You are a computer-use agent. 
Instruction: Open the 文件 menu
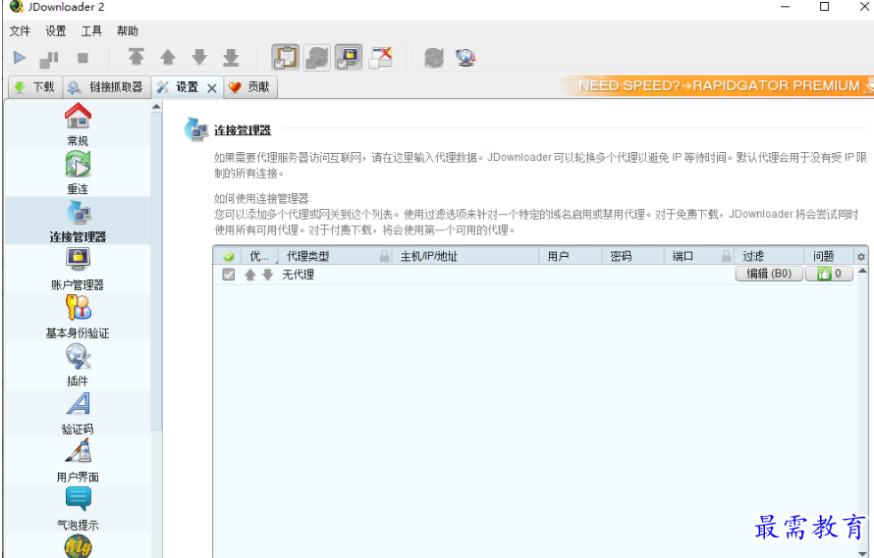pyautogui.click(x=20, y=31)
